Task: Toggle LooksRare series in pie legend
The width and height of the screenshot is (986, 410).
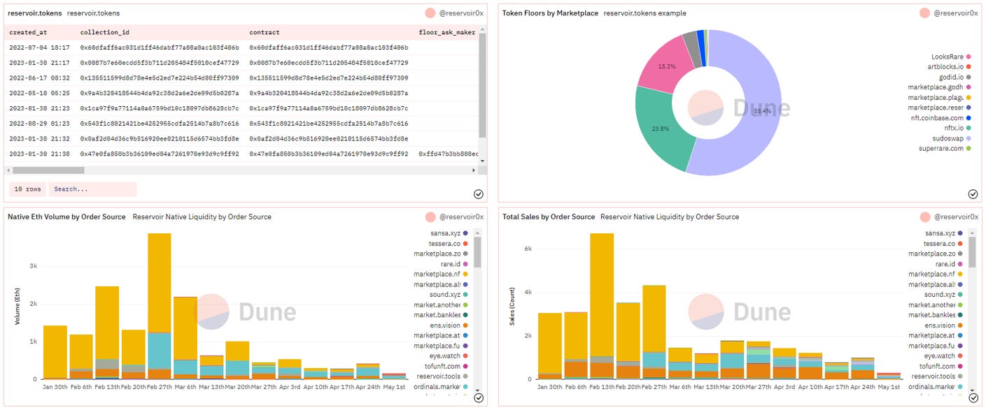Action: tap(951, 57)
